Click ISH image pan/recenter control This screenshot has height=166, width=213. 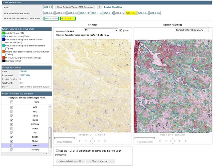click(92, 141)
